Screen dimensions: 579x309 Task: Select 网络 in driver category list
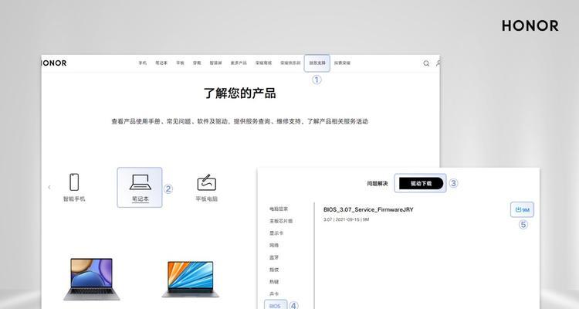coord(274,246)
